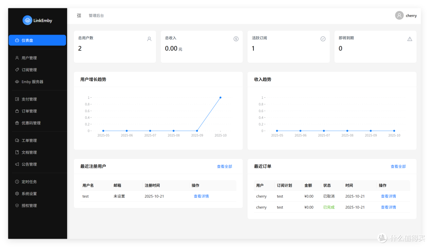Click the warning triangle icon in 即将到期 card
Viewport: 429px width, 247px height.
pyautogui.click(x=410, y=39)
